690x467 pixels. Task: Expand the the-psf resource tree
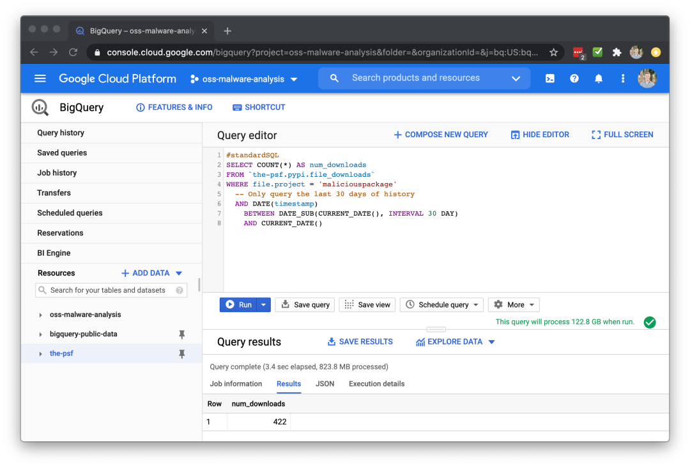[40, 353]
